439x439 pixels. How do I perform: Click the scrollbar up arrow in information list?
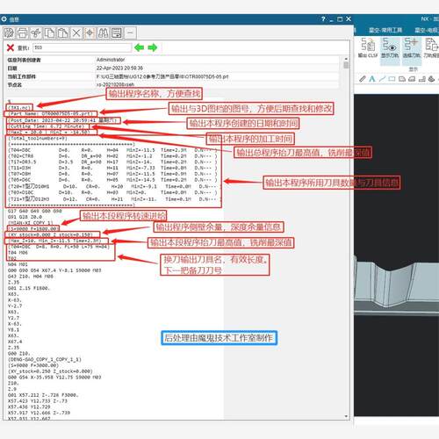pos(346,59)
